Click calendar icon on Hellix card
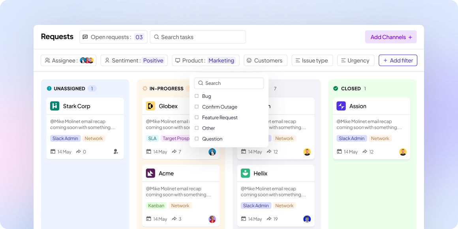 click(244, 219)
